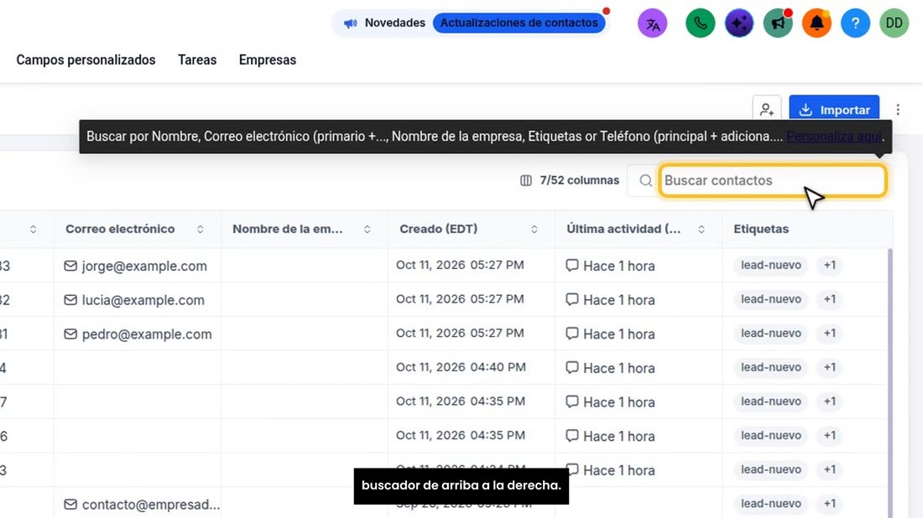Expand +1 tags in jorge@example.com row
The image size is (923, 518).
[x=829, y=265]
